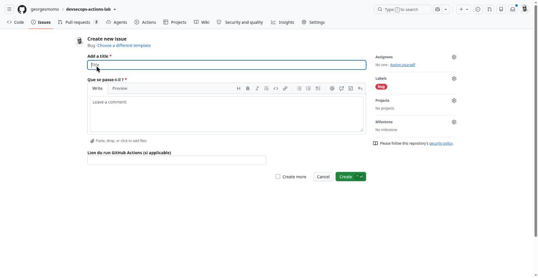Expand the repository name dropdown caret
Image resolution: width=538 pixels, height=278 pixels.
(x=115, y=10)
